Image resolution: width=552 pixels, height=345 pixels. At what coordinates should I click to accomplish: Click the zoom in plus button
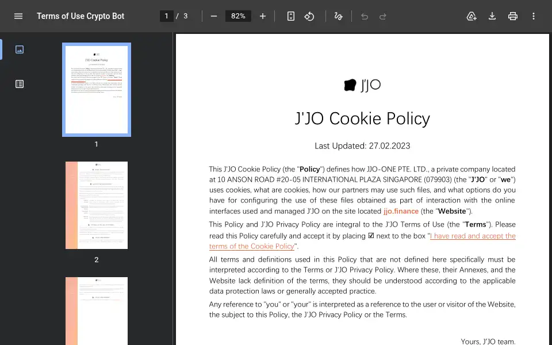pos(263,16)
